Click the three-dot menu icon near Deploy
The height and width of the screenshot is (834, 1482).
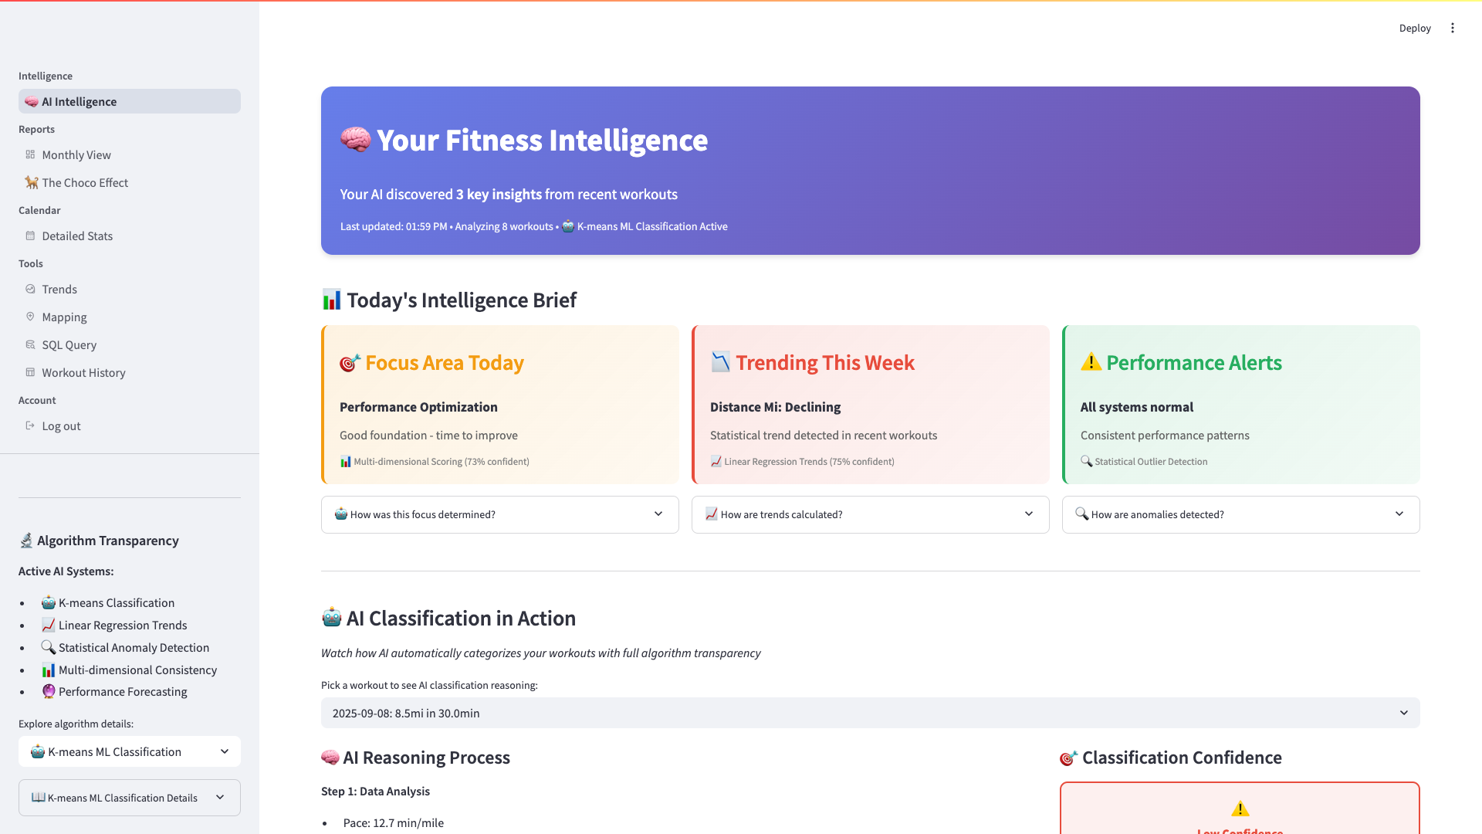[x=1452, y=28]
